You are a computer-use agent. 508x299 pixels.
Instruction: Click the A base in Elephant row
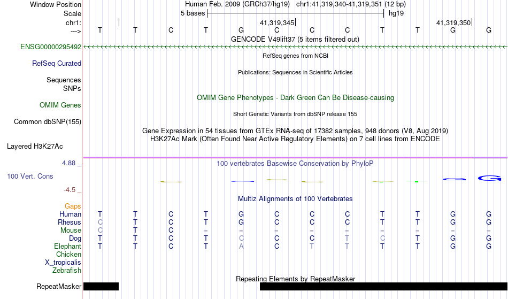241,247
